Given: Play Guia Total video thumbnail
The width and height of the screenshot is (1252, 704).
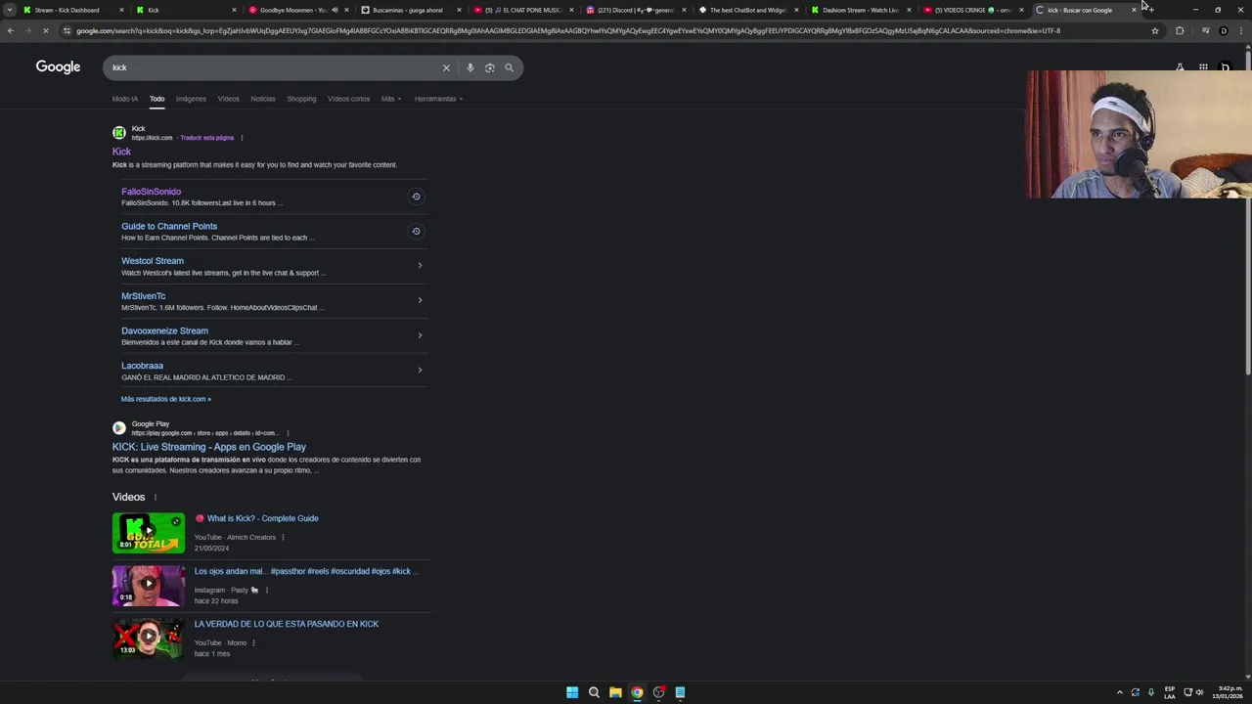Looking at the screenshot, I should tap(148, 533).
